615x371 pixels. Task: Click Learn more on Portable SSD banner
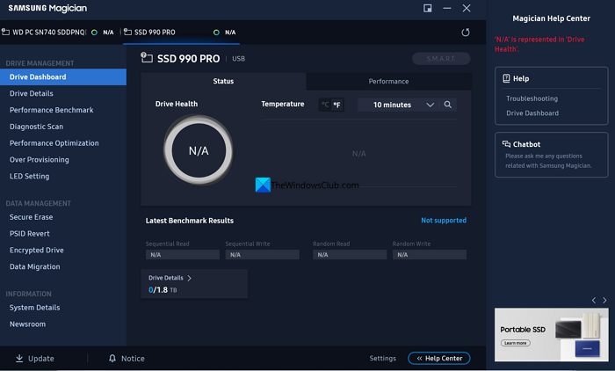point(516,343)
